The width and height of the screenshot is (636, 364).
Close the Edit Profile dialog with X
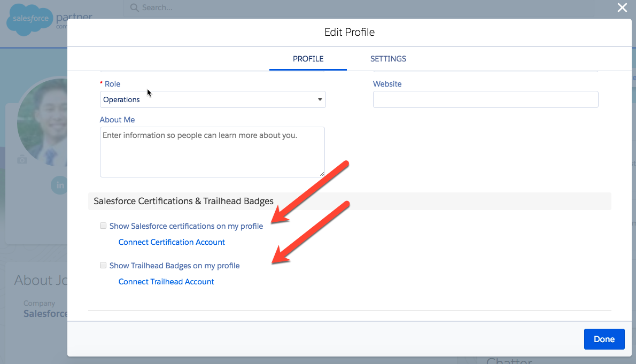tap(622, 7)
